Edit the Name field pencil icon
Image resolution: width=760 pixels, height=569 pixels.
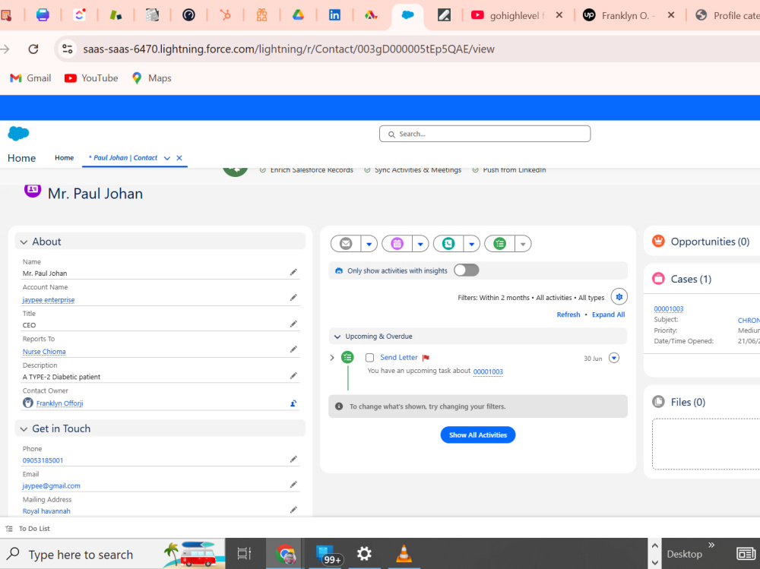click(293, 273)
